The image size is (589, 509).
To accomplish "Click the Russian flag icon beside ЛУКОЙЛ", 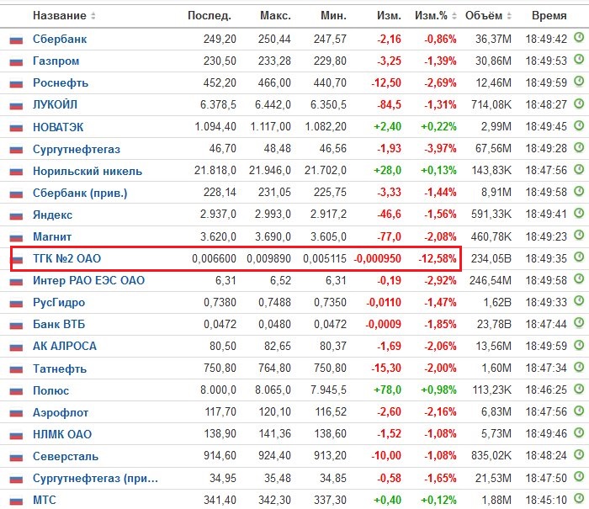I will coord(16,105).
